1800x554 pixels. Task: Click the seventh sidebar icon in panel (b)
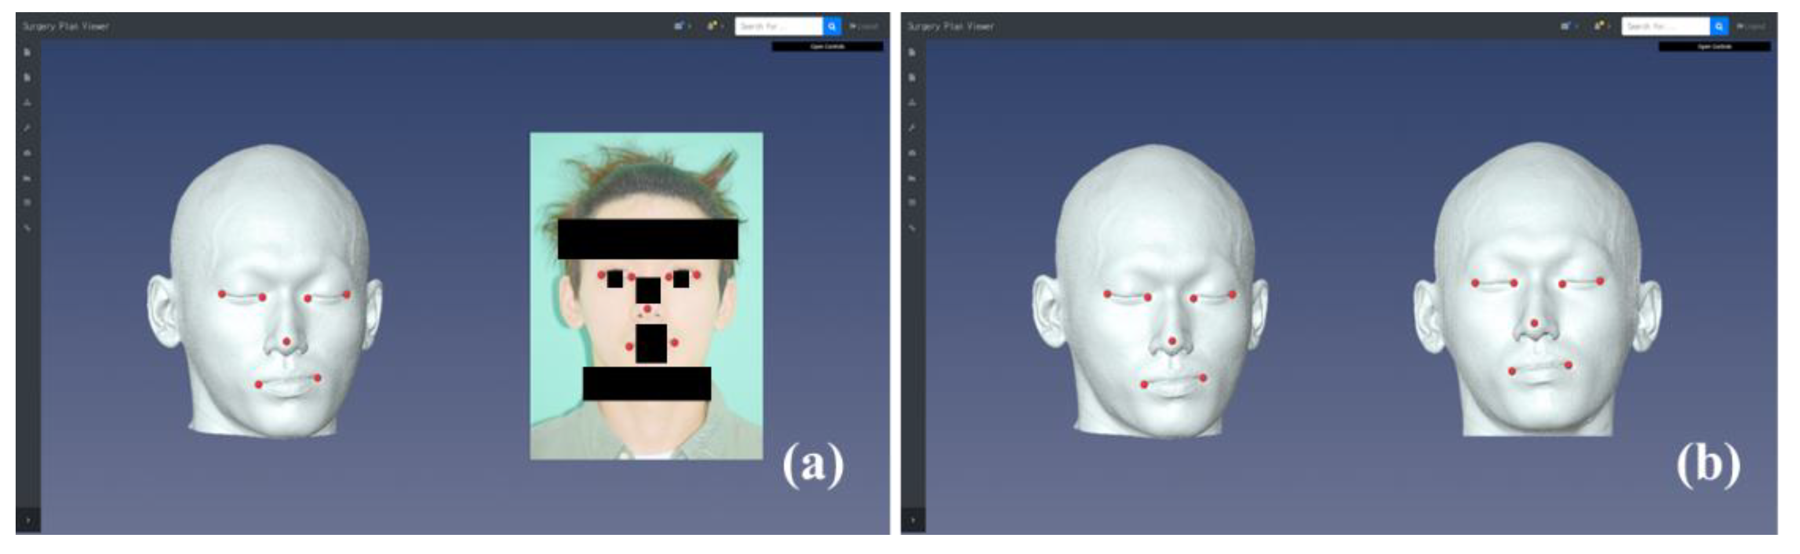(912, 203)
